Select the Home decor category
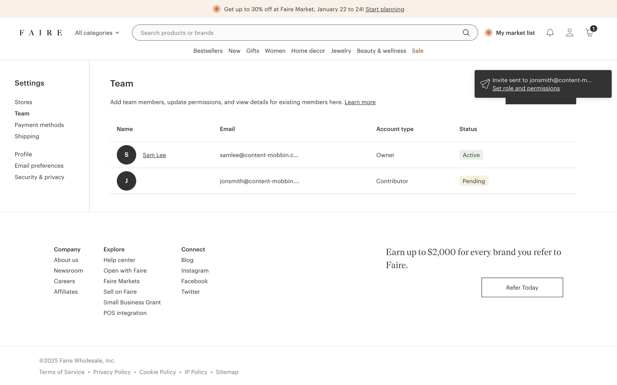The height and width of the screenshot is (385, 617). click(308, 51)
